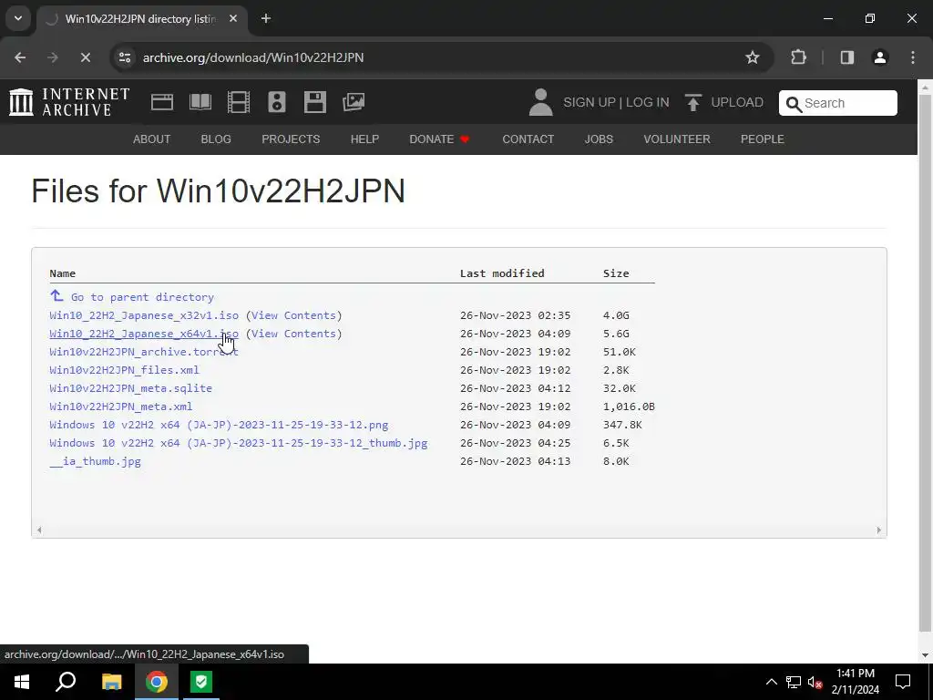
Task: Open Win10v22H2JPN_files.xml
Action: point(124,370)
